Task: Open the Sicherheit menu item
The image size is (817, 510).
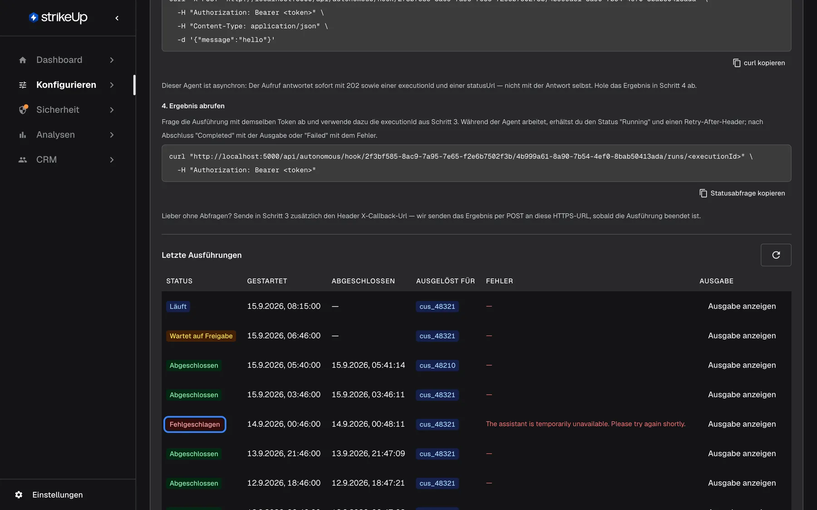Action: click(67, 110)
